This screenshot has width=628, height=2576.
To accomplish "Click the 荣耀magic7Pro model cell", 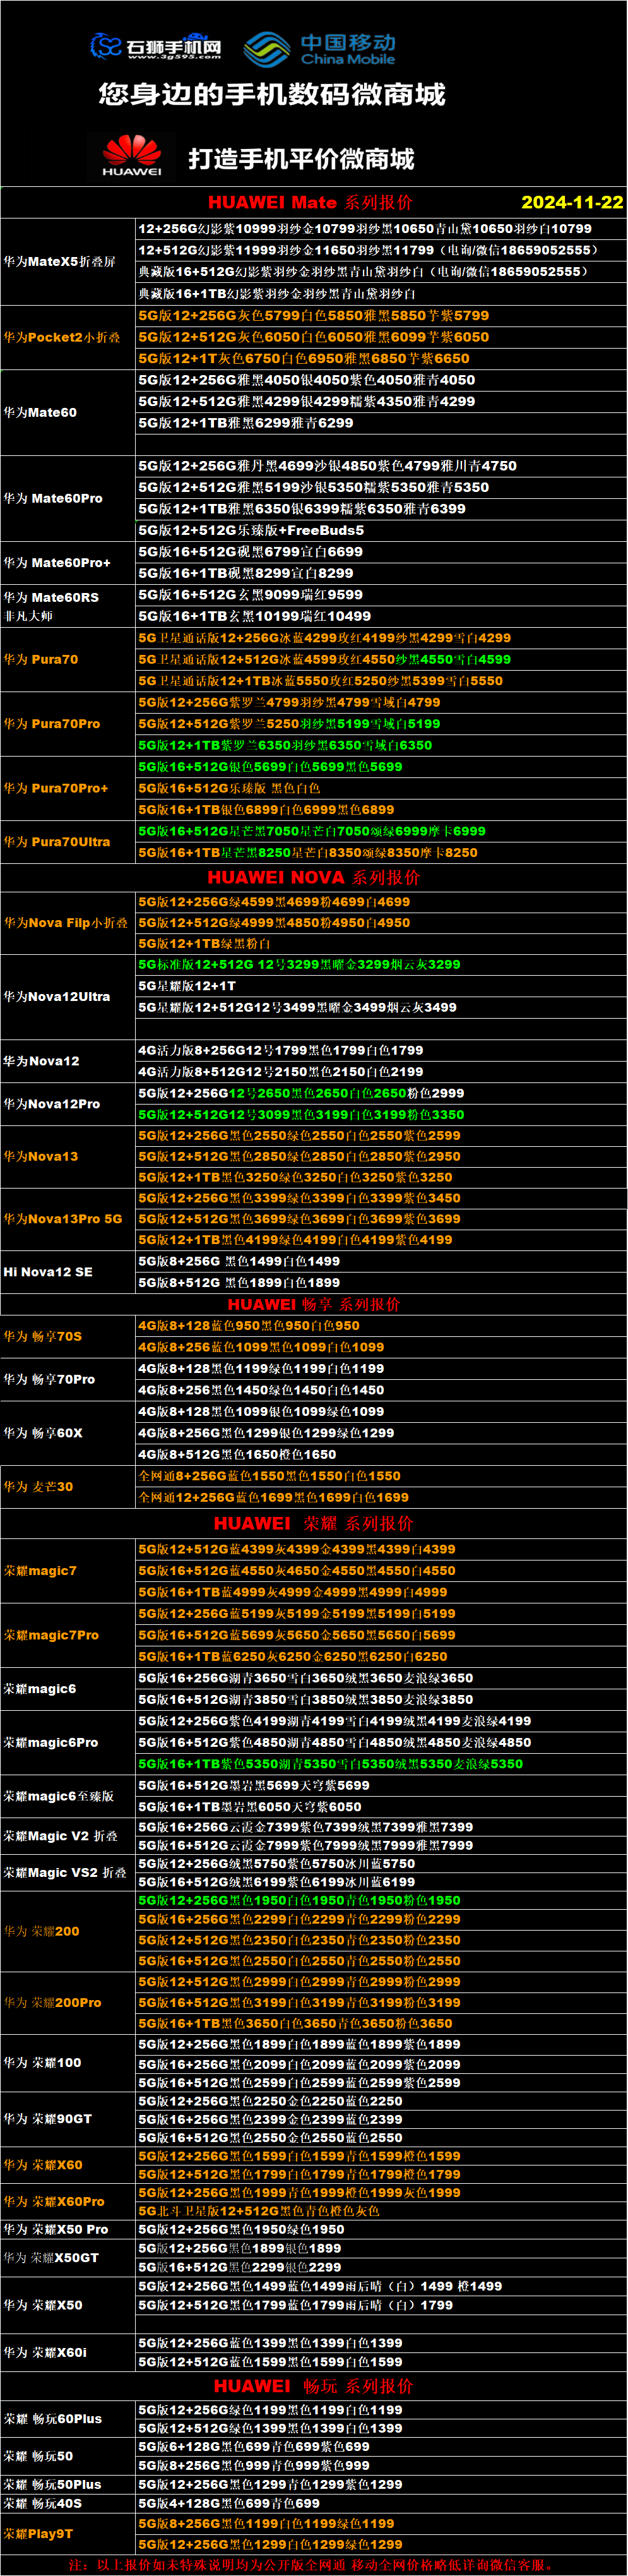I will coord(67,1635).
